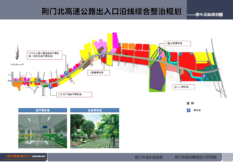Open the ecological parking garden photo
This screenshot has width=233, height=165.
(94, 131)
